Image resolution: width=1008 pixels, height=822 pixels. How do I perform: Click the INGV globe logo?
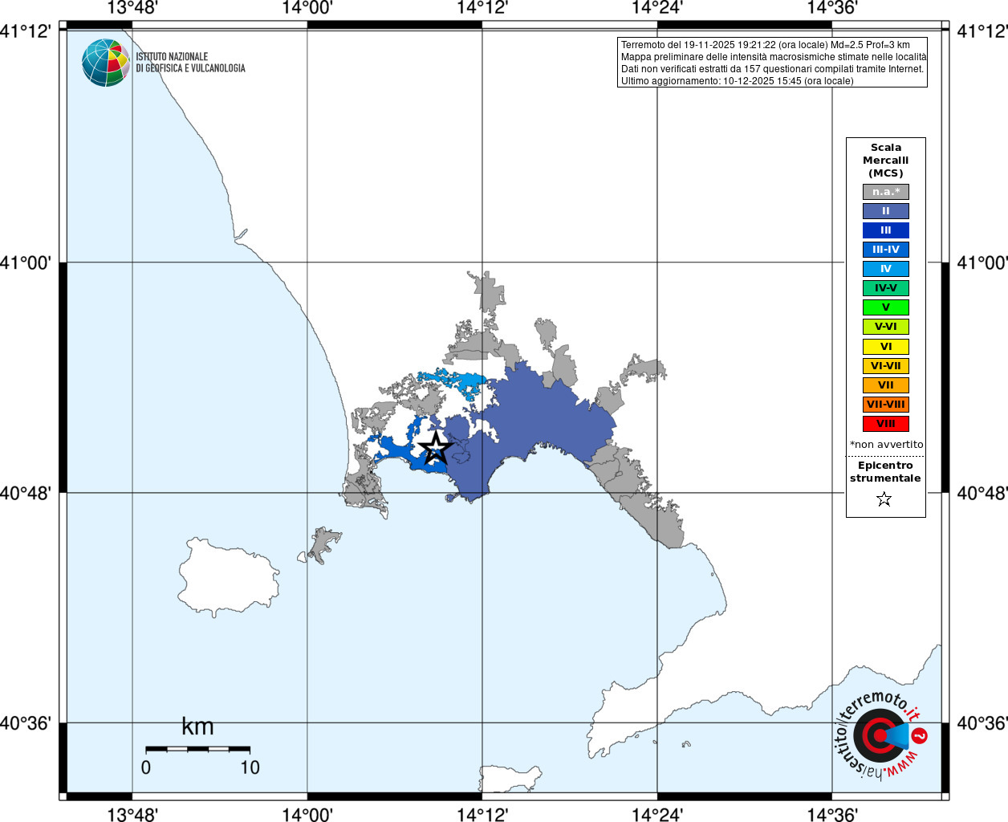(x=106, y=63)
